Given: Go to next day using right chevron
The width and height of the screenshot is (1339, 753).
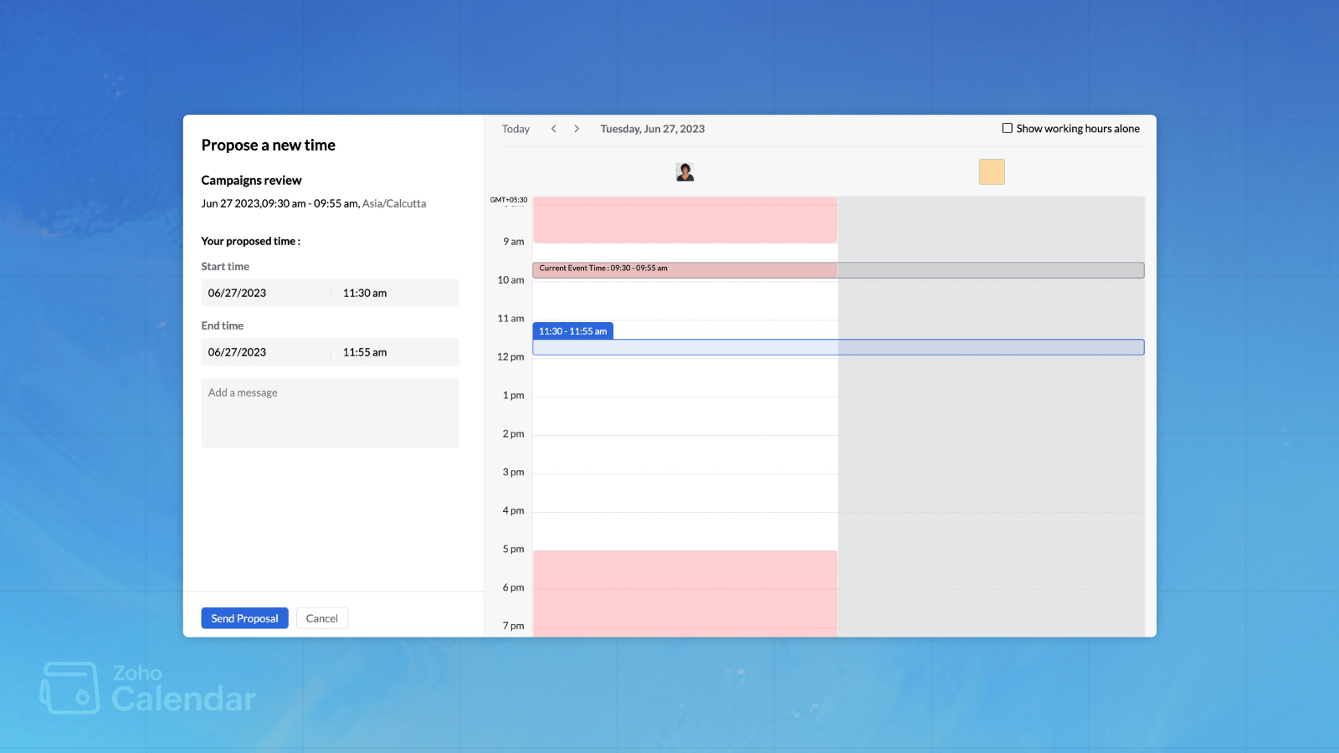Looking at the screenshot, I should [577, 129].
